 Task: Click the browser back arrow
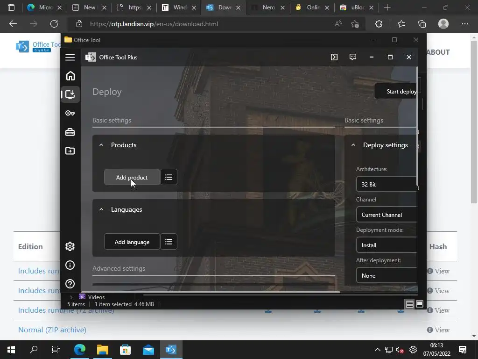tap(13, 24)
